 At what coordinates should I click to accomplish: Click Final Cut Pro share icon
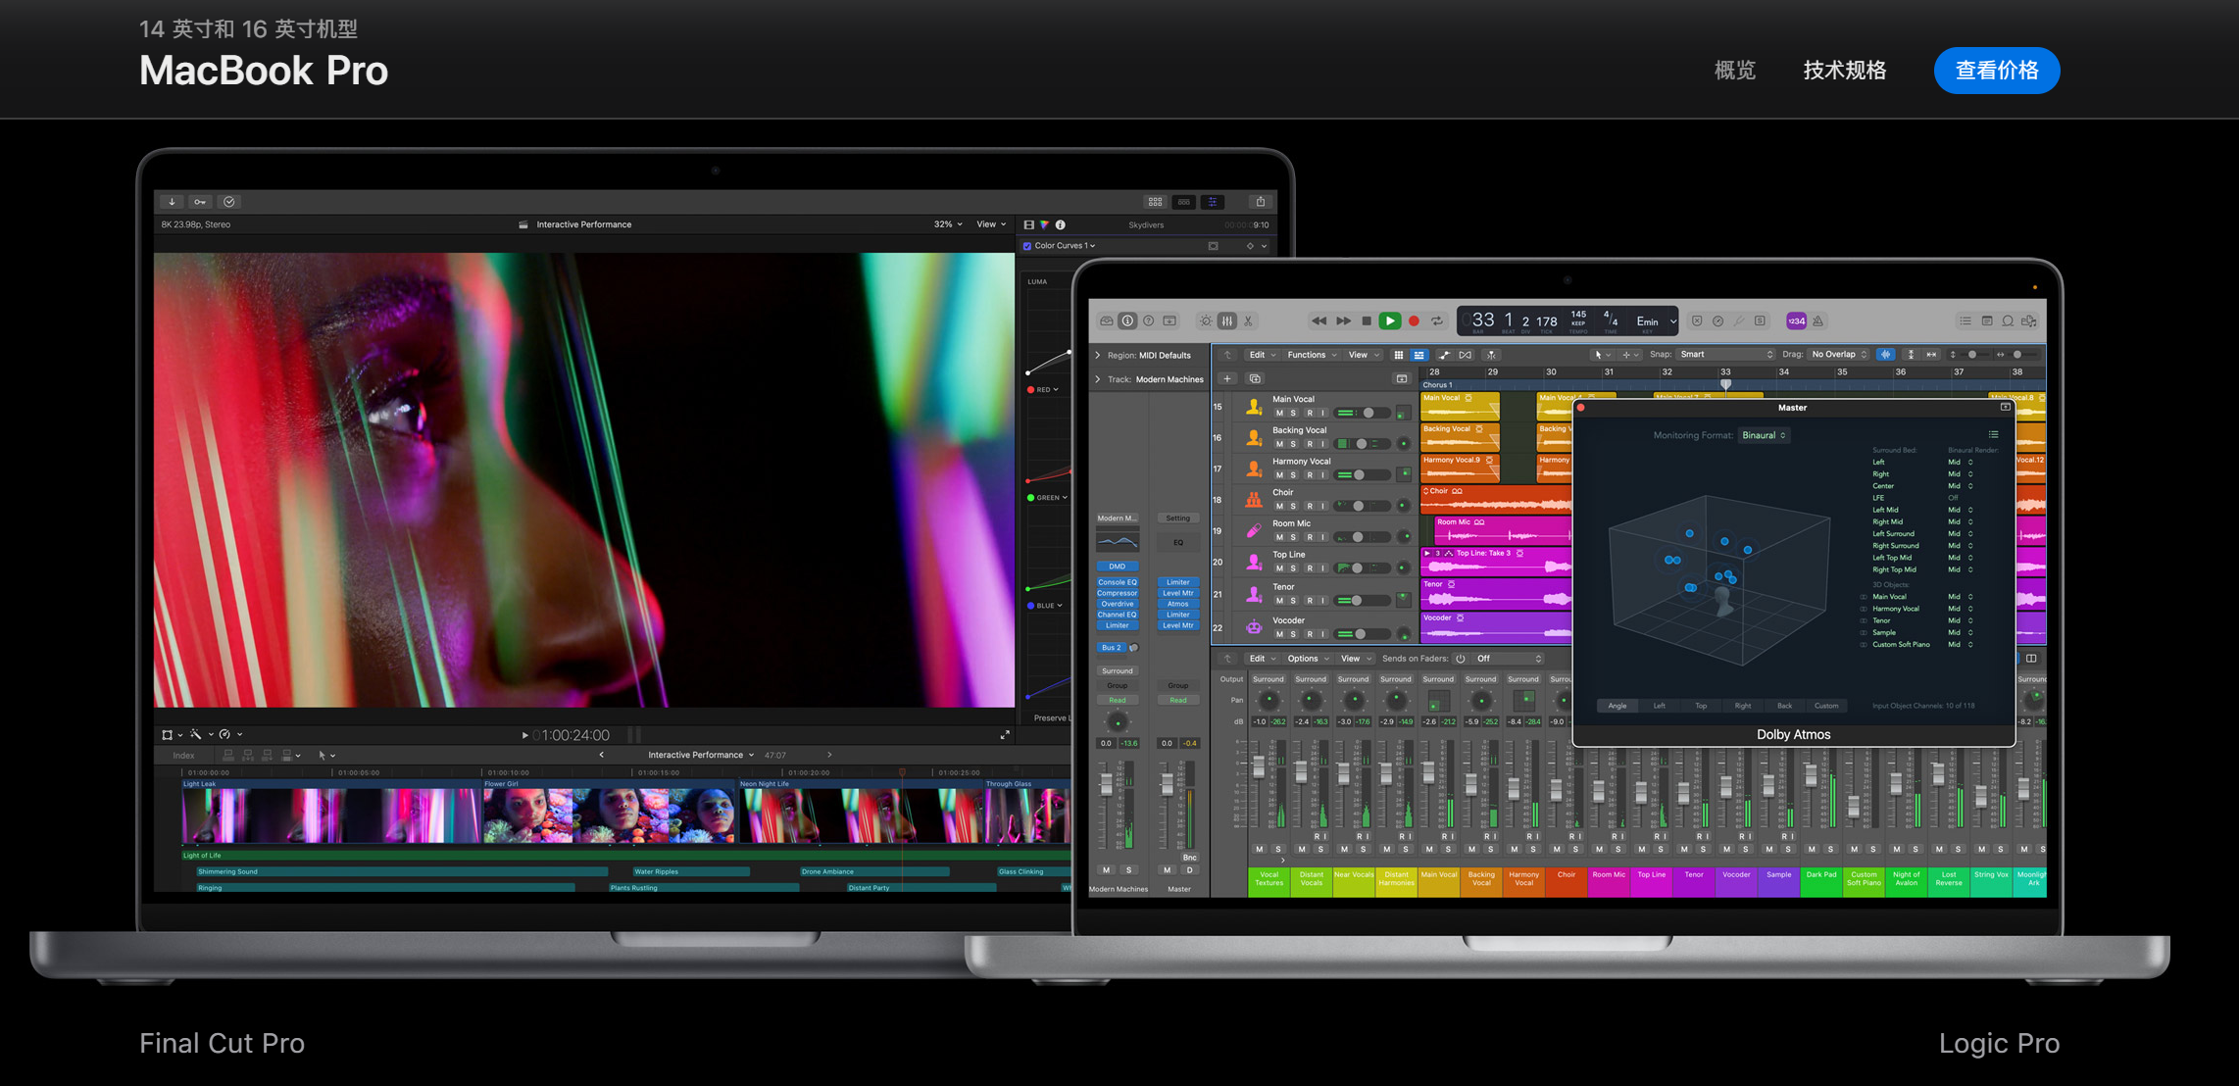[1261, 202]
